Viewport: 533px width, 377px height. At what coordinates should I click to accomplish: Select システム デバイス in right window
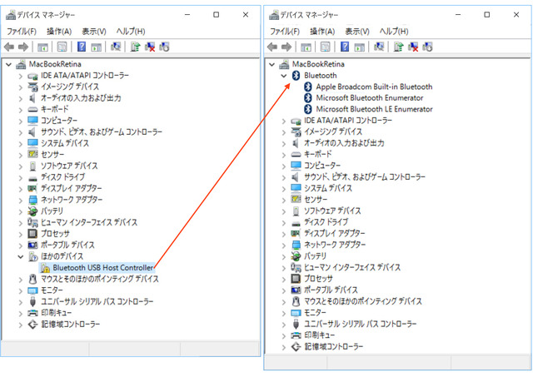click(328, 188)
